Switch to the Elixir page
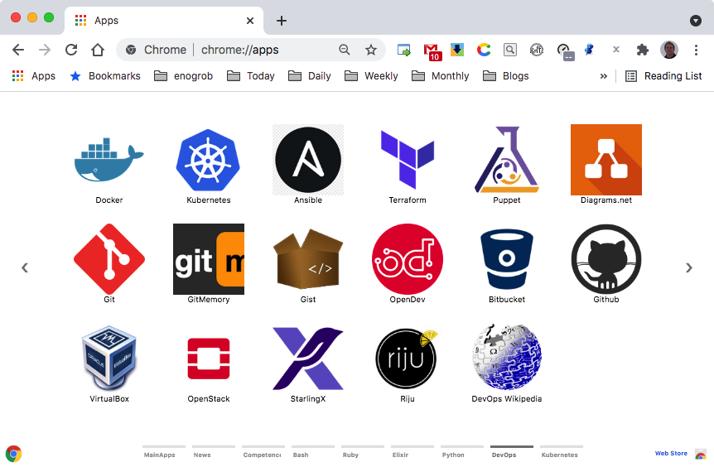This screenshot has width=714, height=467. (x=412, y=452)
